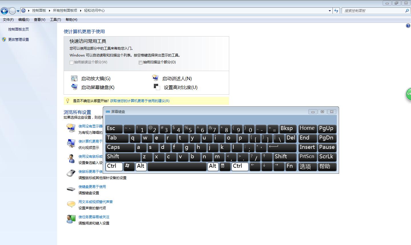Open 用文本或视频替代声音 link
Screen dimensions: 411x245
click(x=96, y=202)
